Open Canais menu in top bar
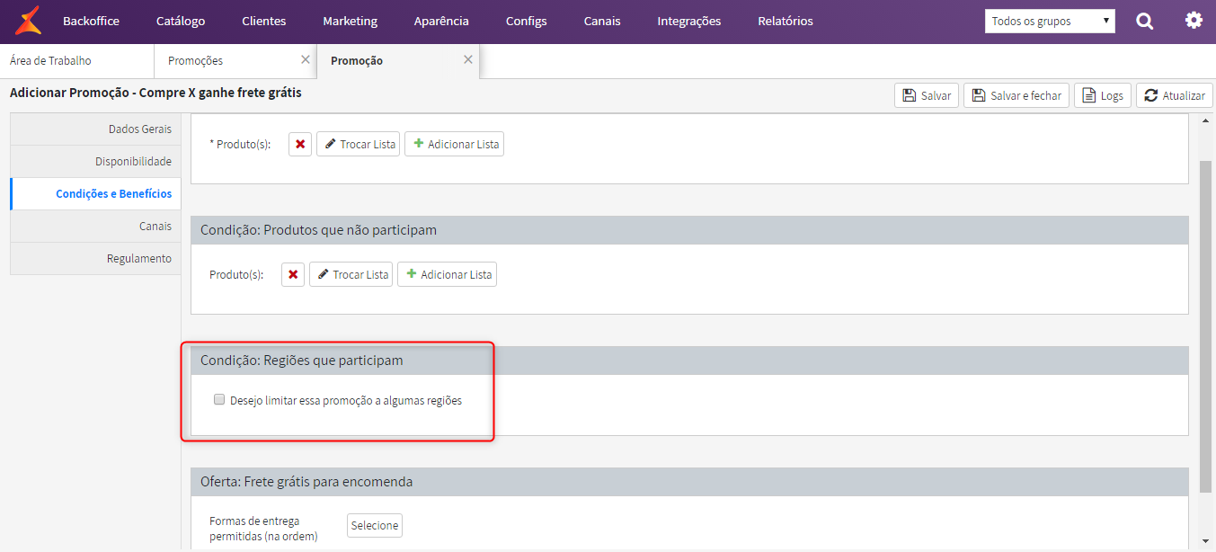This screenshot has width=1216, height=552. 602,21
